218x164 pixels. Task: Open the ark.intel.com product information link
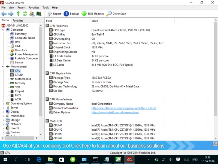click(124, 108)
